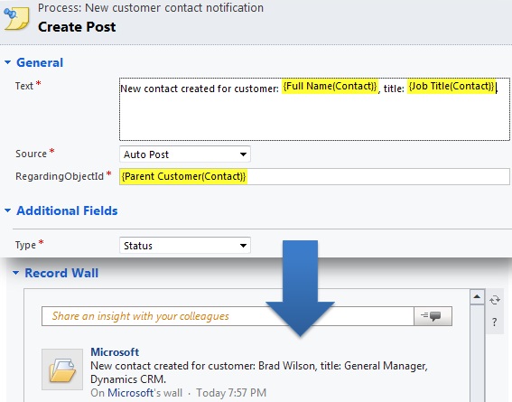512x402 pixels.
Task: Click empty area of Text box
Action: 314,117
